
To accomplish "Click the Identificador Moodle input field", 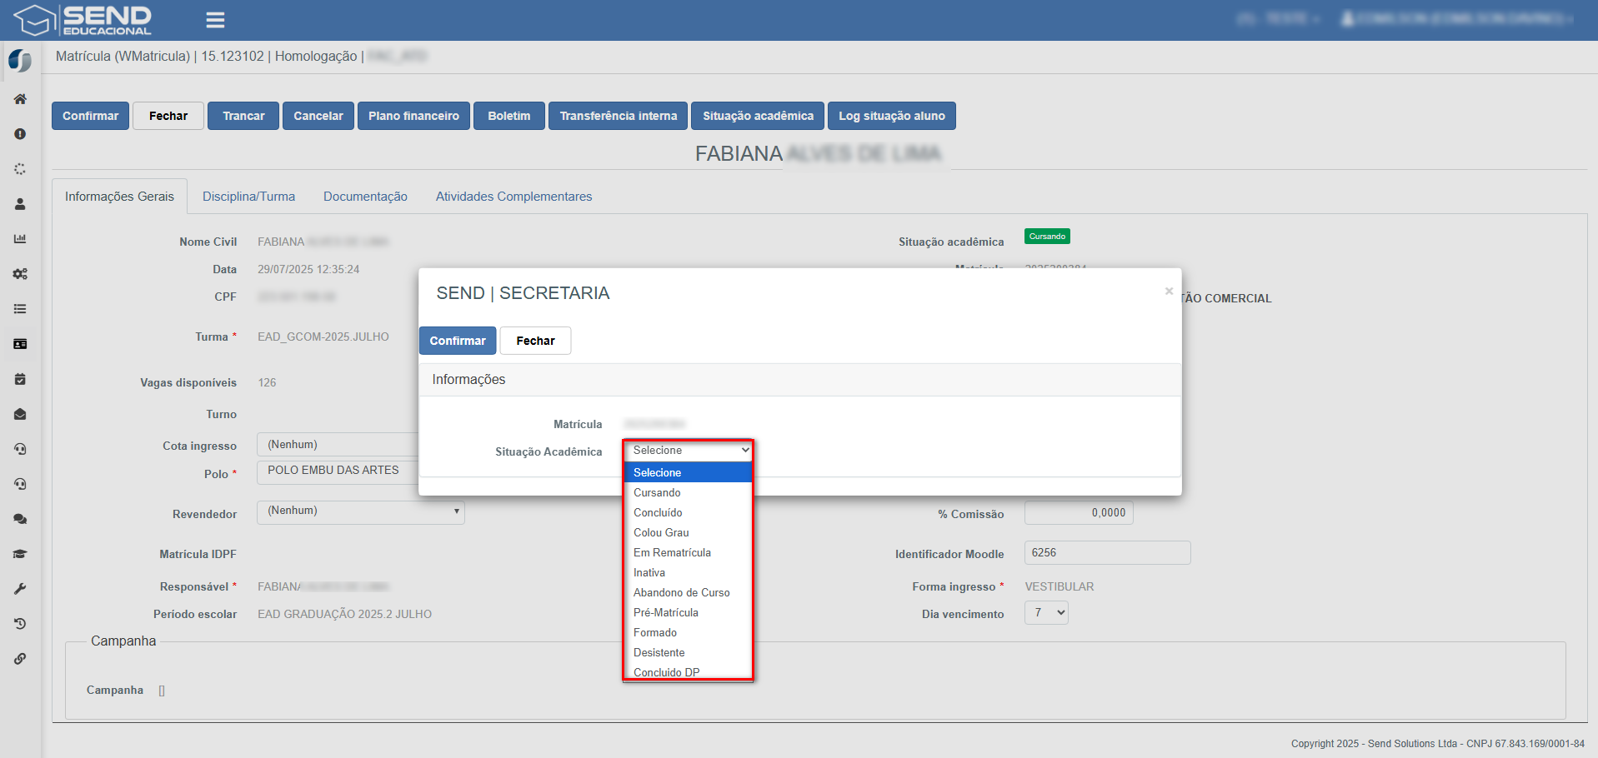I will [1106, 553].
